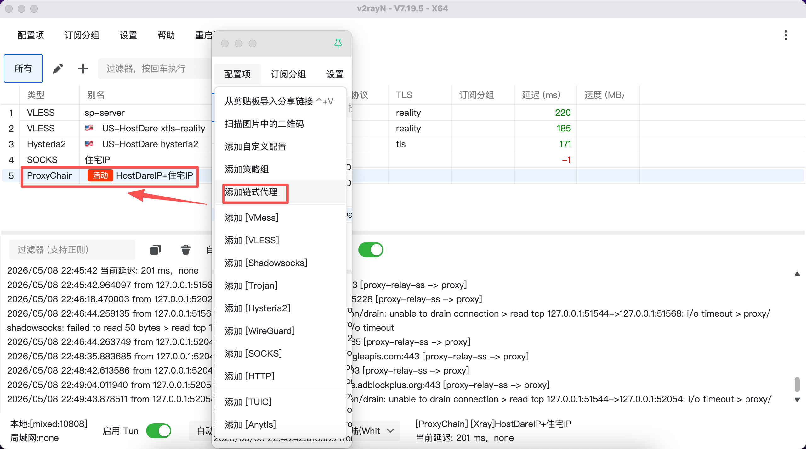Clear log with trash icon
Viewport: 806px width, 449px height.
(x=186, y=250)
